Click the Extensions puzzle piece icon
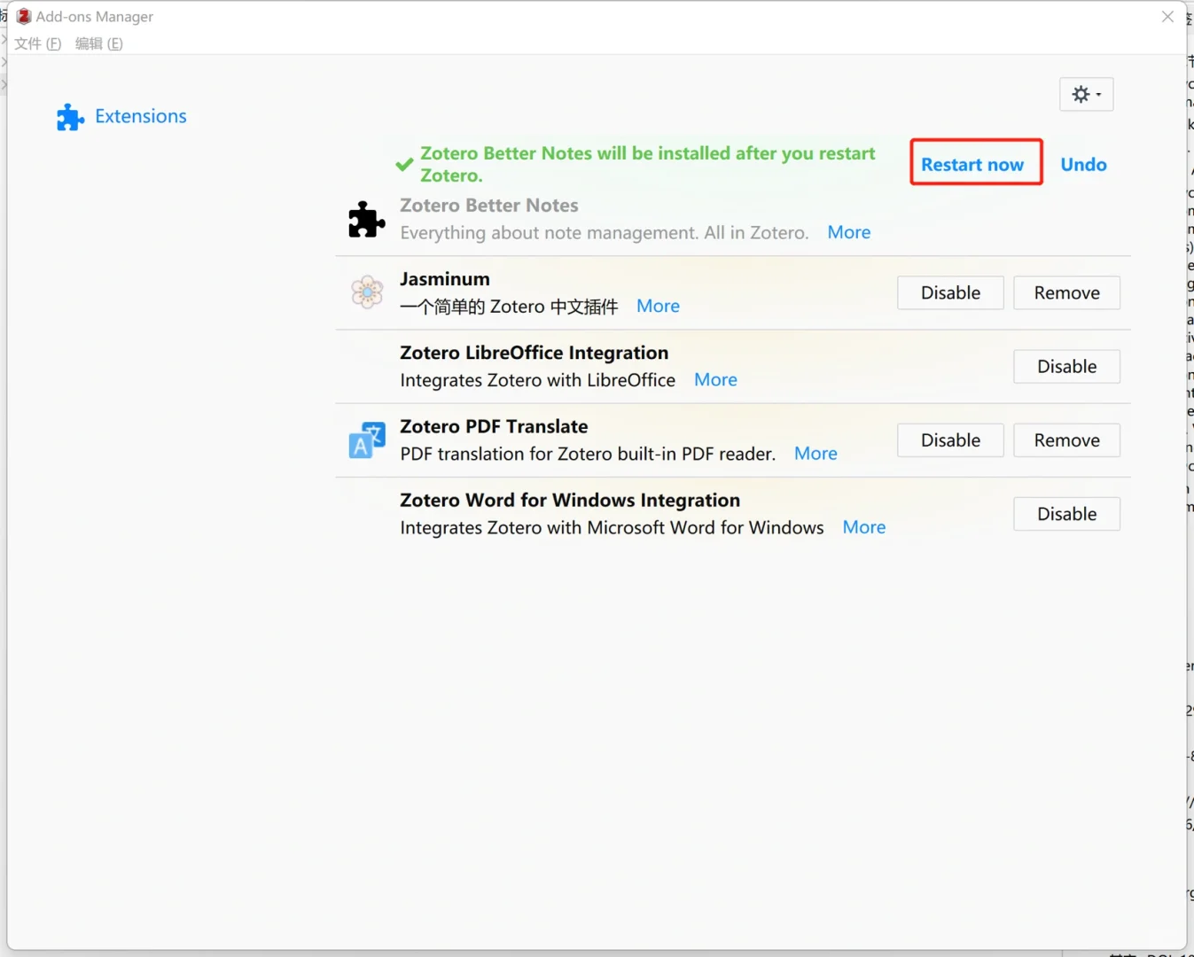Screen dimensions: 1194x957 pyautogui.click(x=70, y=117)
